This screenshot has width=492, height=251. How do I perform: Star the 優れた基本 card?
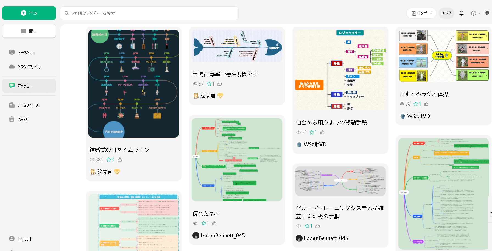pyautogui.click(x=204, y=223)
